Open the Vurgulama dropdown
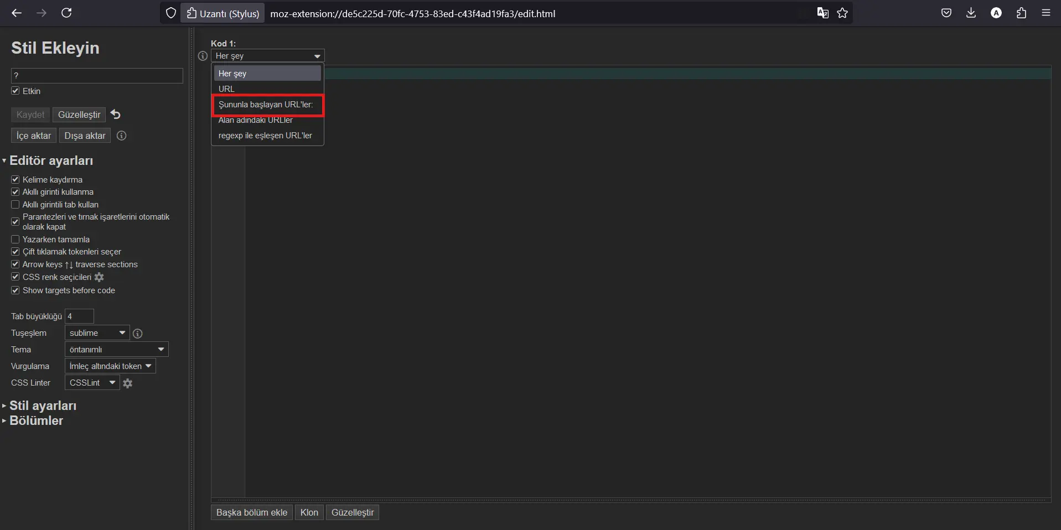Viewport: 1061px width, 530px height. pyautogui.click(x=110, y=366)
